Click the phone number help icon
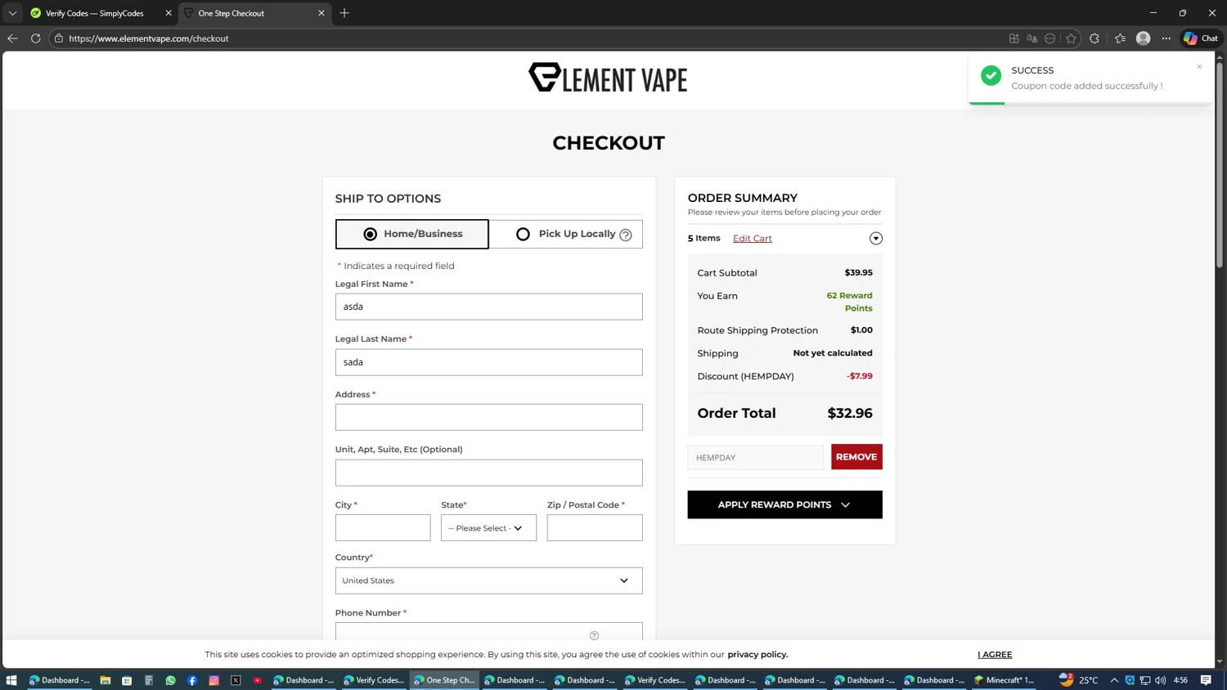This screenshot has height=690, width=1227. pos(594,635)
